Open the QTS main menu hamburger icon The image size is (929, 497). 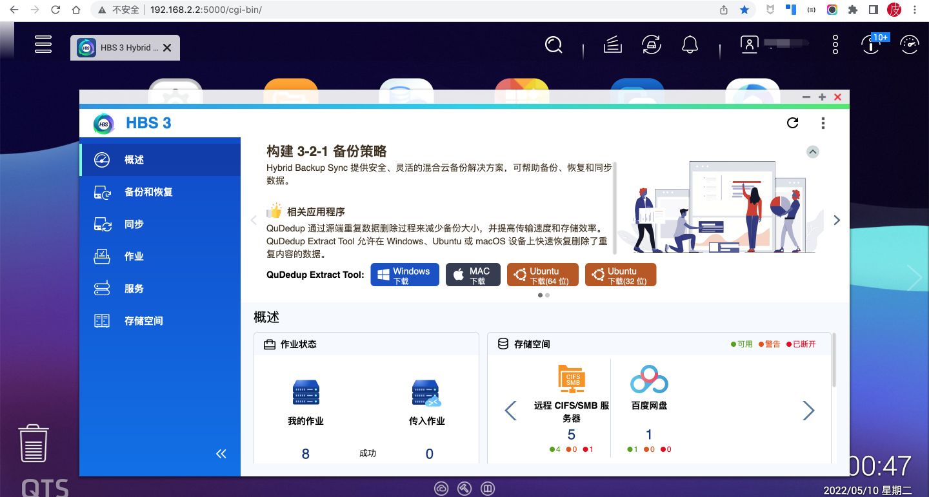[x=43, y=44]
